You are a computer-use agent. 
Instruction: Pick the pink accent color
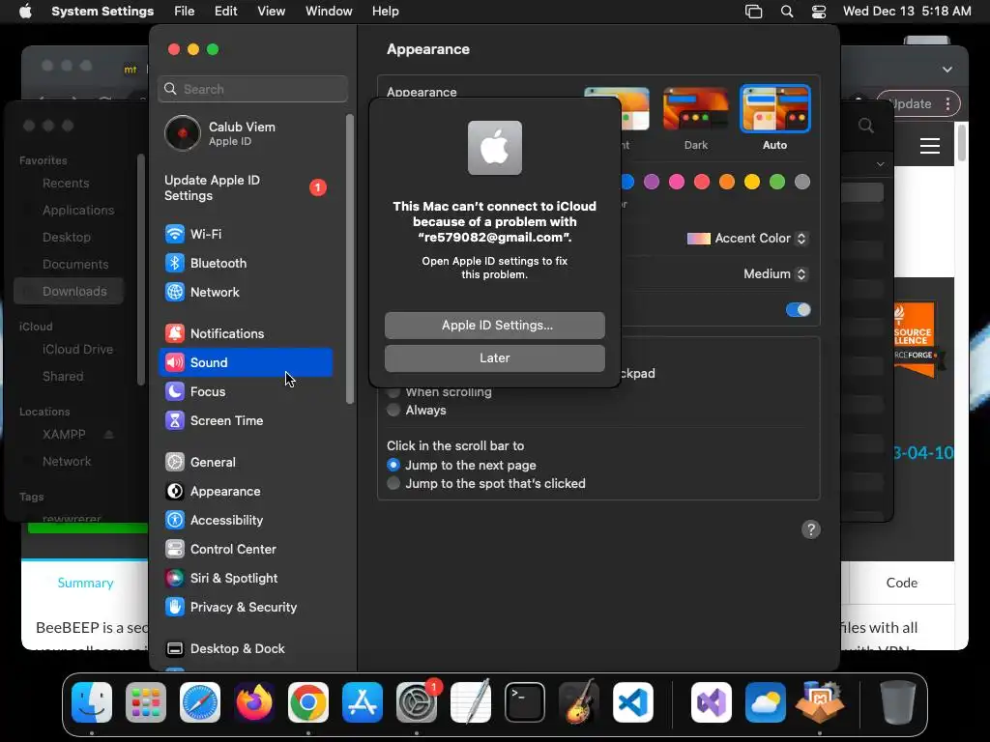(x=677, y=183)
